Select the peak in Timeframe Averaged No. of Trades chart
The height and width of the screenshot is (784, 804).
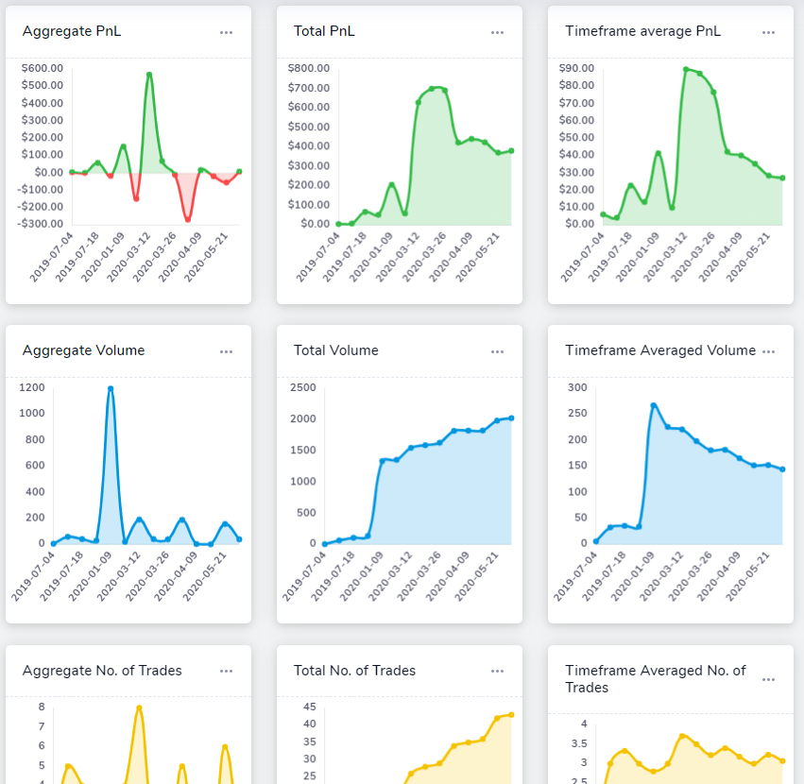(x=682, y=737)
